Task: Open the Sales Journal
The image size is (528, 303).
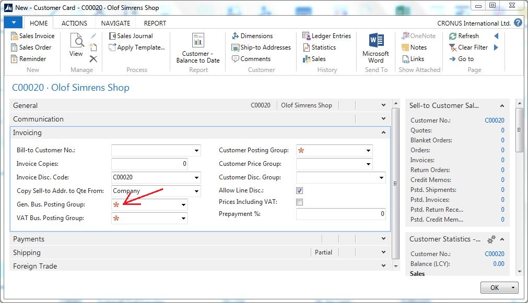Action: [131, 35]
